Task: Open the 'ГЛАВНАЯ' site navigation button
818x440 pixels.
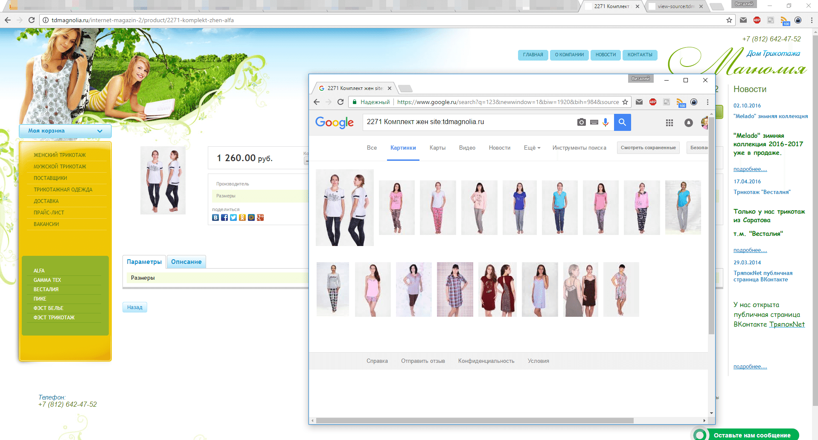Action: (x=533, y=55)
